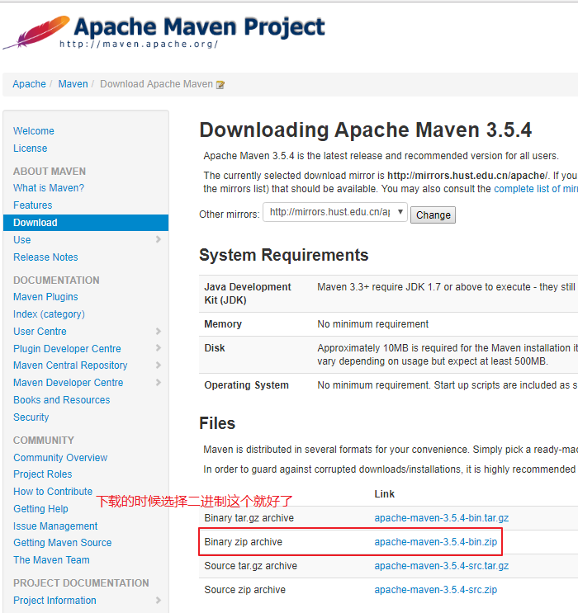Open the Maven breadcrumb link
The height and width of the screenshot is (613, 578).
73,84
